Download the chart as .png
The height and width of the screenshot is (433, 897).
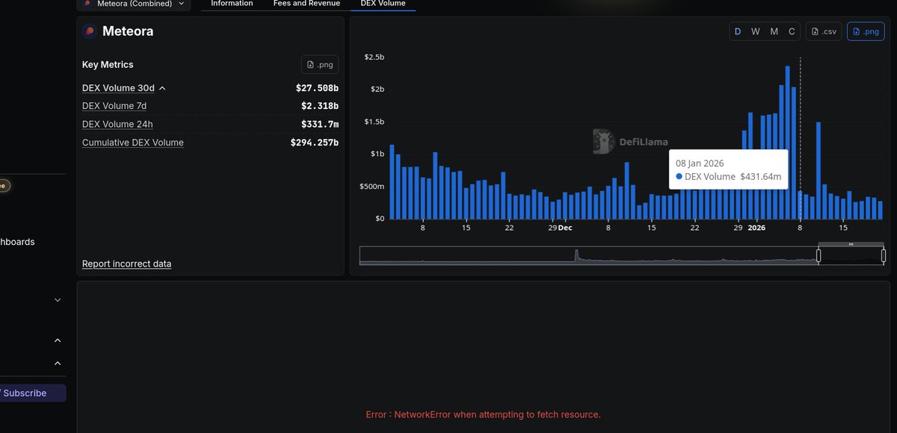click(866, 31)
